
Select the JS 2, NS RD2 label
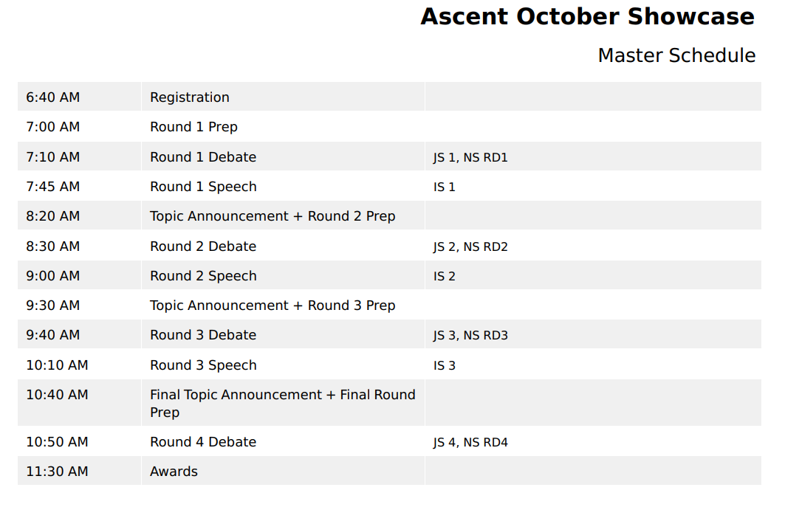coord(470,246)
